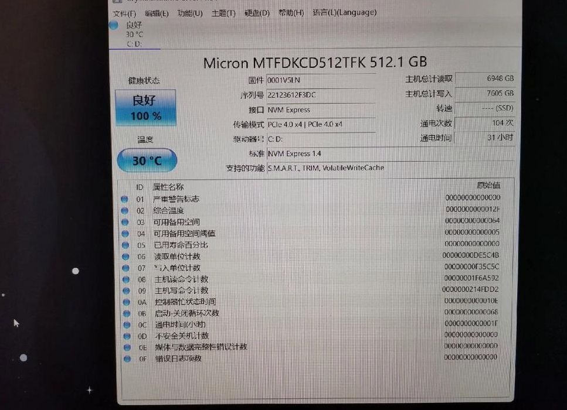Viewport: 567px width, 410px height.
Task: Select the 不安全关机计数 attribute name
Action: coord(182,336)
